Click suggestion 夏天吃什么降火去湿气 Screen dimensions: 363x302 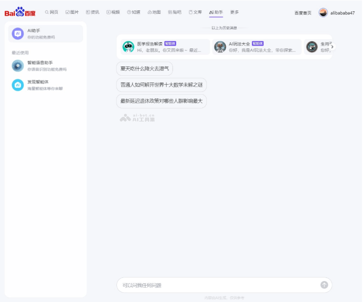point(145,69)
